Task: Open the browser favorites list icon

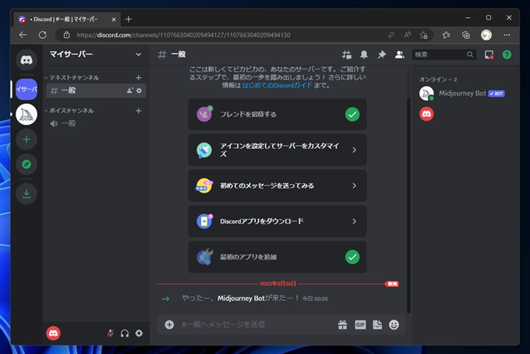Action: click(446, 35)
